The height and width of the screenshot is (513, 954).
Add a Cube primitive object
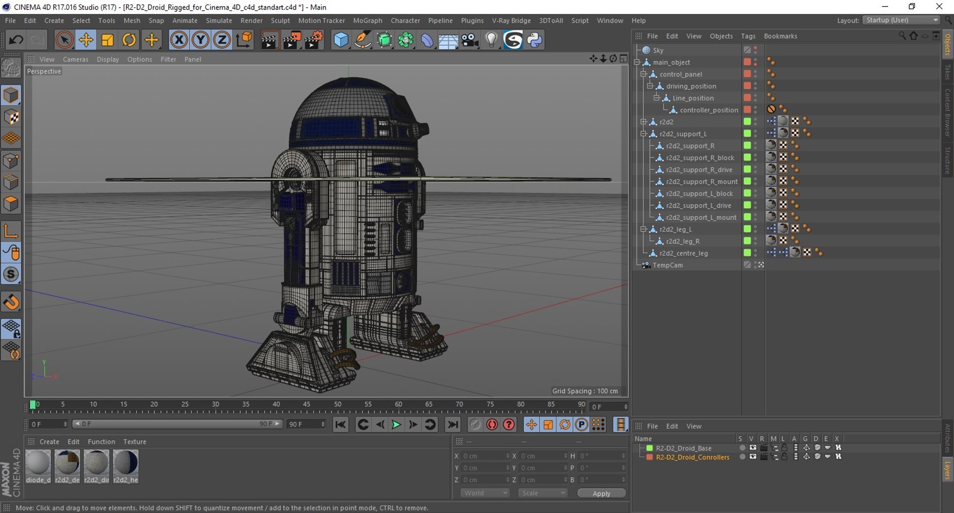(341, 40)
